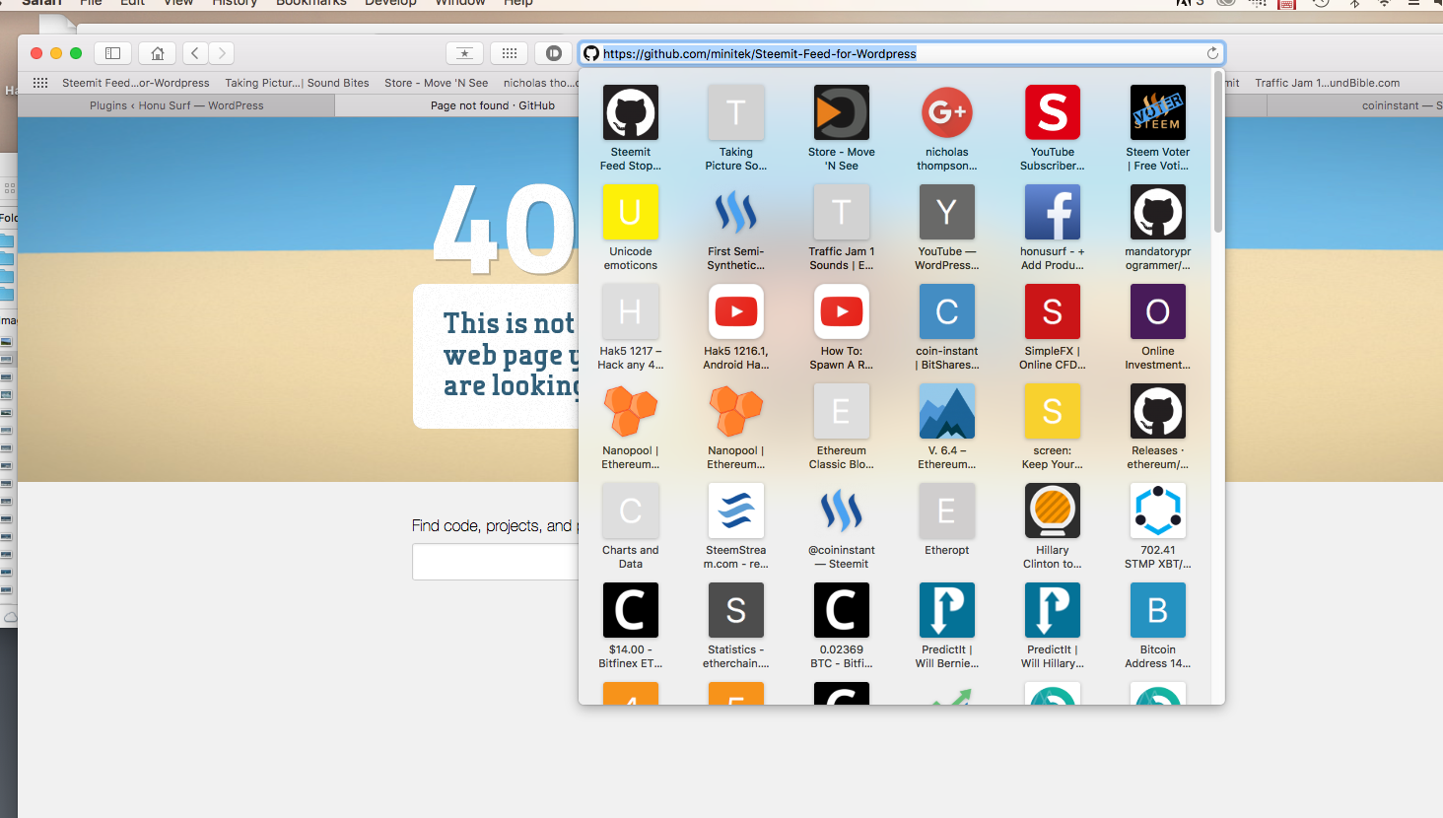Open Traffic Jam 1...undBible.com bookmark
The image size is (1443, 818).
click(x=1327, y=83)
